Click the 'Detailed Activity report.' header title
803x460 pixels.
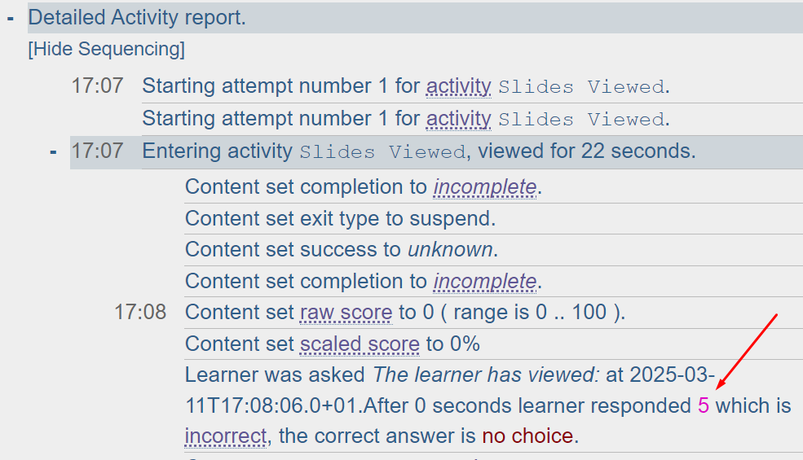coord(137,18)
